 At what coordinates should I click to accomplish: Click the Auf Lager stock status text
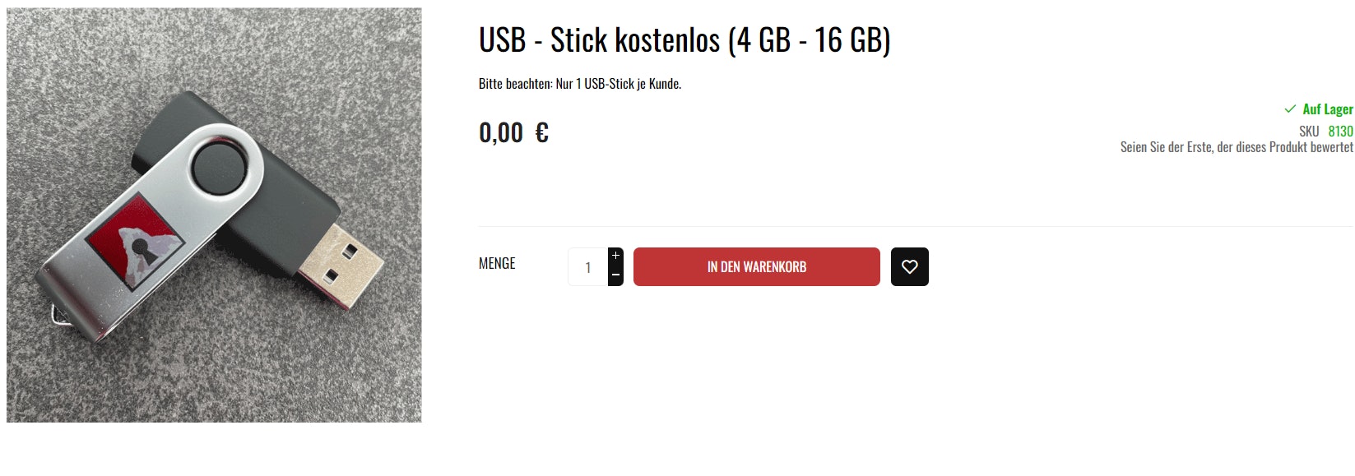(x=1327, y=109)
